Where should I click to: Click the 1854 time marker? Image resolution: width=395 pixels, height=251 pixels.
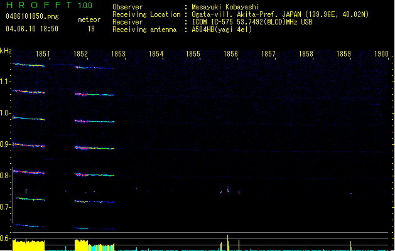(156, 54)
